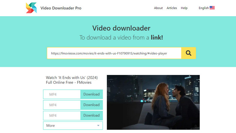
Task: Open the Help page
Action: pos(184,8)
